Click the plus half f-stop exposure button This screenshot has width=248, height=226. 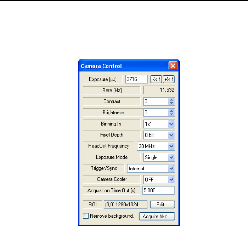tap(169, 79)
